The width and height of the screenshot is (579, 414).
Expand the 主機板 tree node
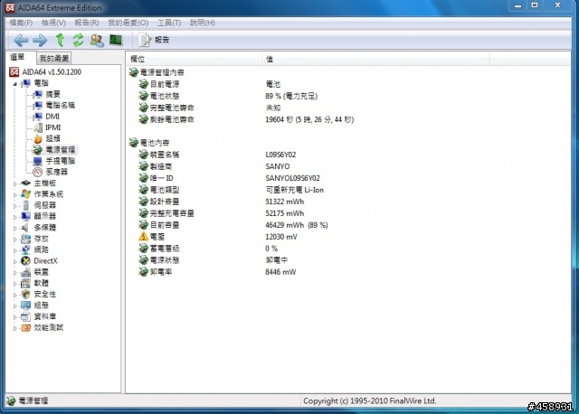click(15, 183)
